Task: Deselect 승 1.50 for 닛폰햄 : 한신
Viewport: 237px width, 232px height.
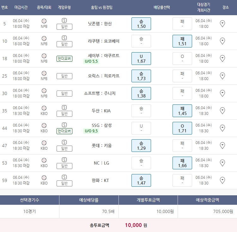Action: (141, 24)
